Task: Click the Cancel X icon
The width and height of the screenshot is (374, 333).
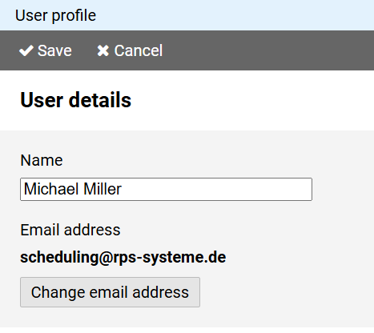Action: pos(103,50)
